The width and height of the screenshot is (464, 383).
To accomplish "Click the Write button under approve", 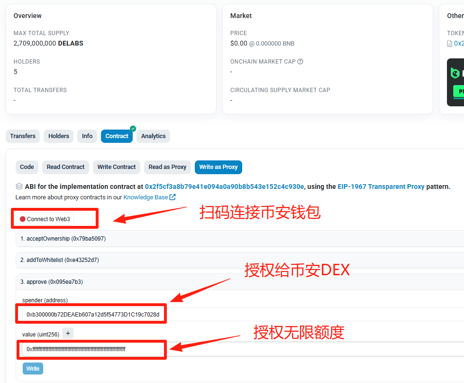I will coord(33,368).
